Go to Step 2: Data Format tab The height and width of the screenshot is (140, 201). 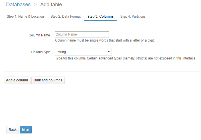point(66,17)
